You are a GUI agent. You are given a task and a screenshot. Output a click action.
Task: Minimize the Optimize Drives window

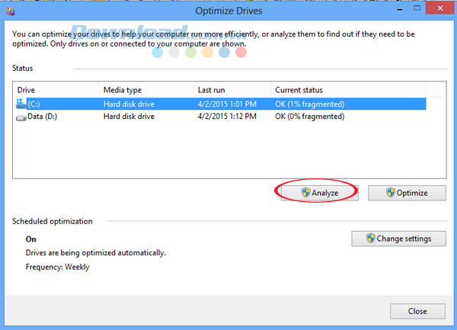pos(400,9)
